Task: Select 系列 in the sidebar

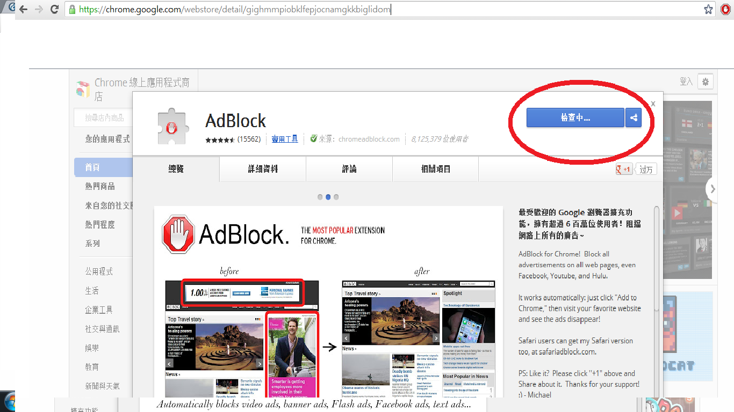Action: coord(92,243)
